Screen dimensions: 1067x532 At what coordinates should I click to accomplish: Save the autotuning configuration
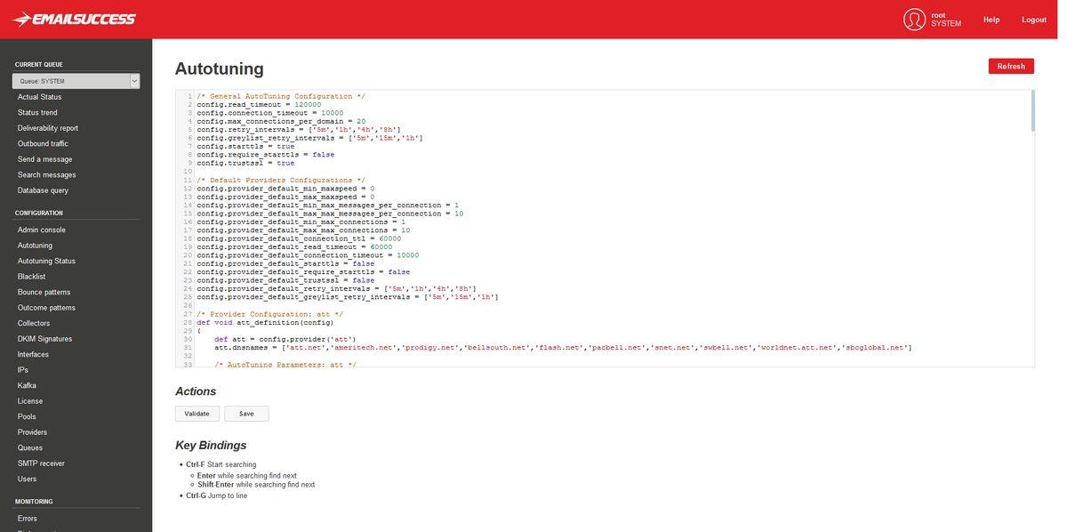click(x=246, y=414)
